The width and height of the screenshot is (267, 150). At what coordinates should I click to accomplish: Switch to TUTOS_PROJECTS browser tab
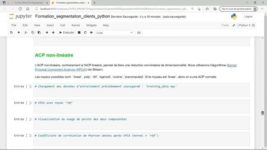click(28, 3)
